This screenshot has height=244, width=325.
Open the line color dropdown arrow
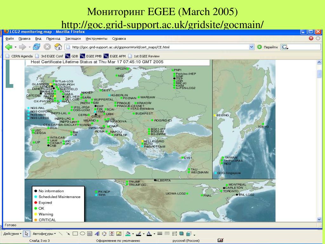click(x=144, y=234)
